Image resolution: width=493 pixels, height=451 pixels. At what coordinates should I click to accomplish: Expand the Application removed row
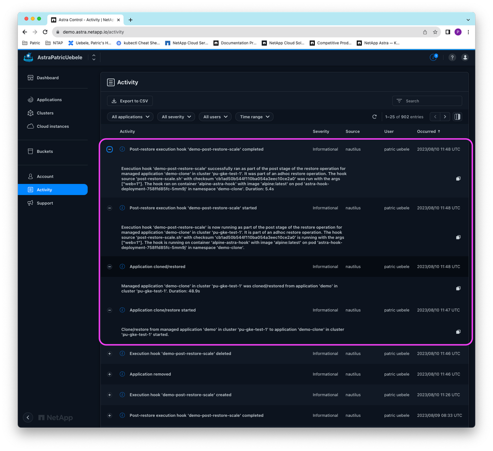[110, 375]
